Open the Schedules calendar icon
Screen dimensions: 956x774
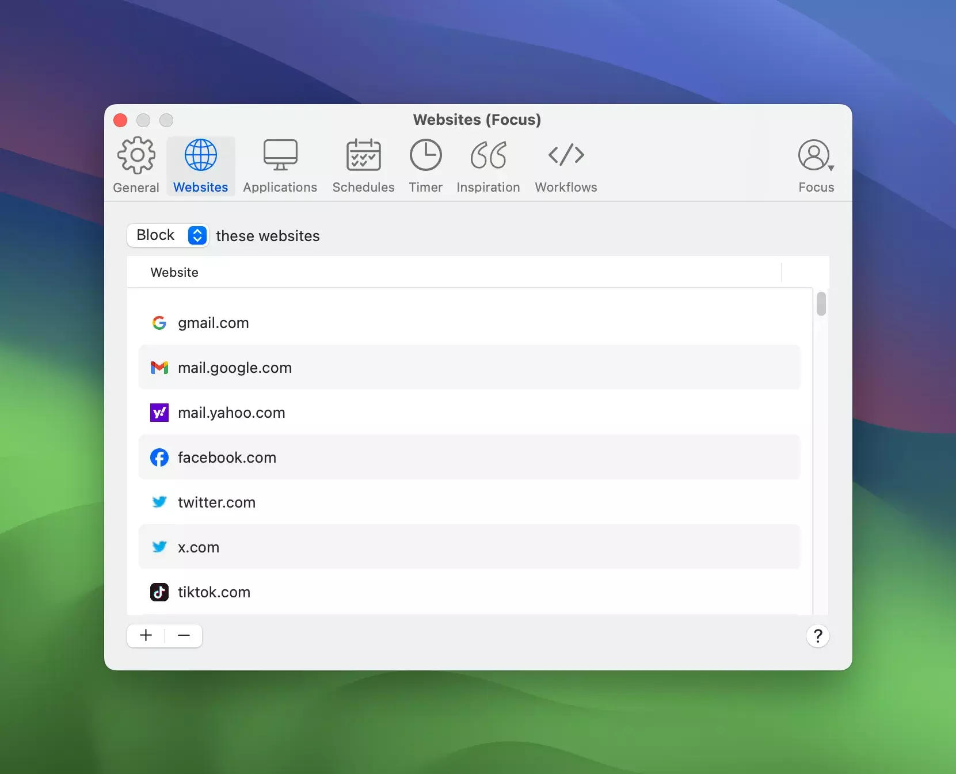click(x=364, y=155)
